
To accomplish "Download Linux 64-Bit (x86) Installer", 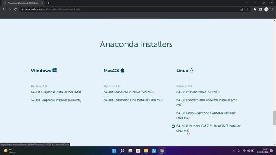I will [x=198, y=92].
